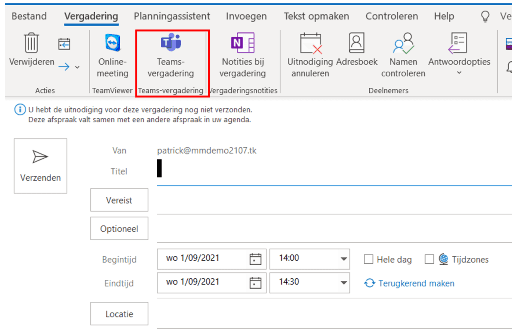
Task: Open the 14:00 start time dropdown
Action: click(344, 259)
